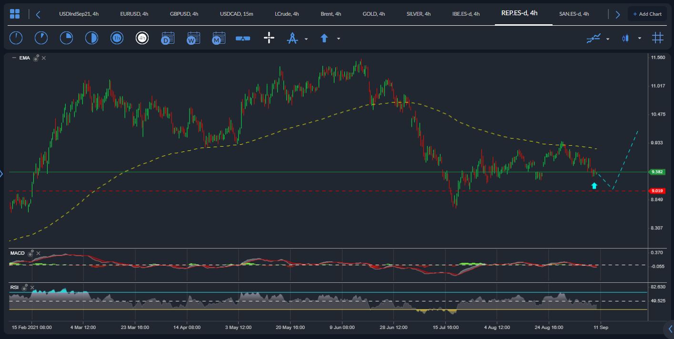Select the 4h timeframe button
The height and width of the screenshot is (339, 674).
coord(142,38)
